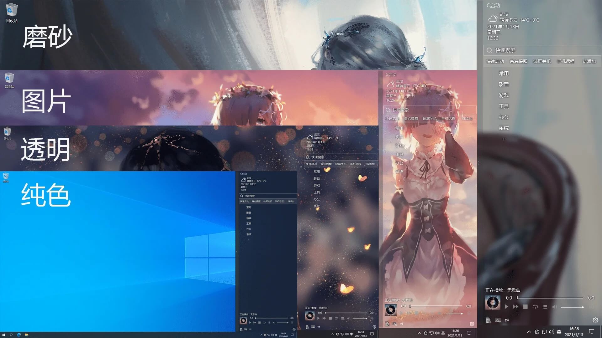The image size is (602, 338).
Task: Click C启动 tray icon in 16:36 taskbar
Action: click(536, 332)
